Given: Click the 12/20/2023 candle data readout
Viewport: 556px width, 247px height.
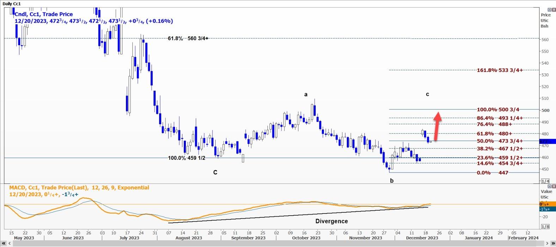Looking at the screenshot, I should coord(94,21).
